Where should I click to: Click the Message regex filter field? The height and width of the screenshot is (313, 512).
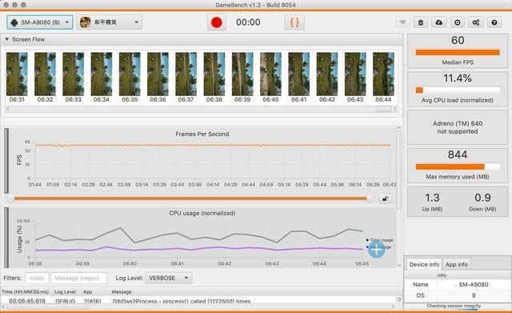[78, 278]
